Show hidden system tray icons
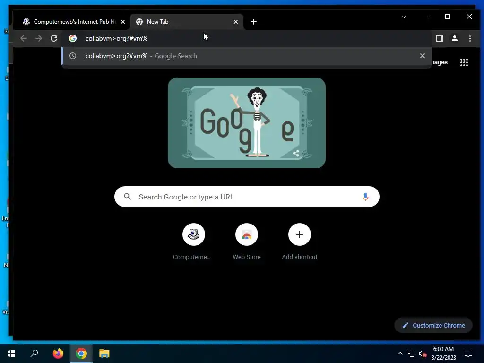Image resolution: width=484 pixels, height=363 pixels. (400, 354)
